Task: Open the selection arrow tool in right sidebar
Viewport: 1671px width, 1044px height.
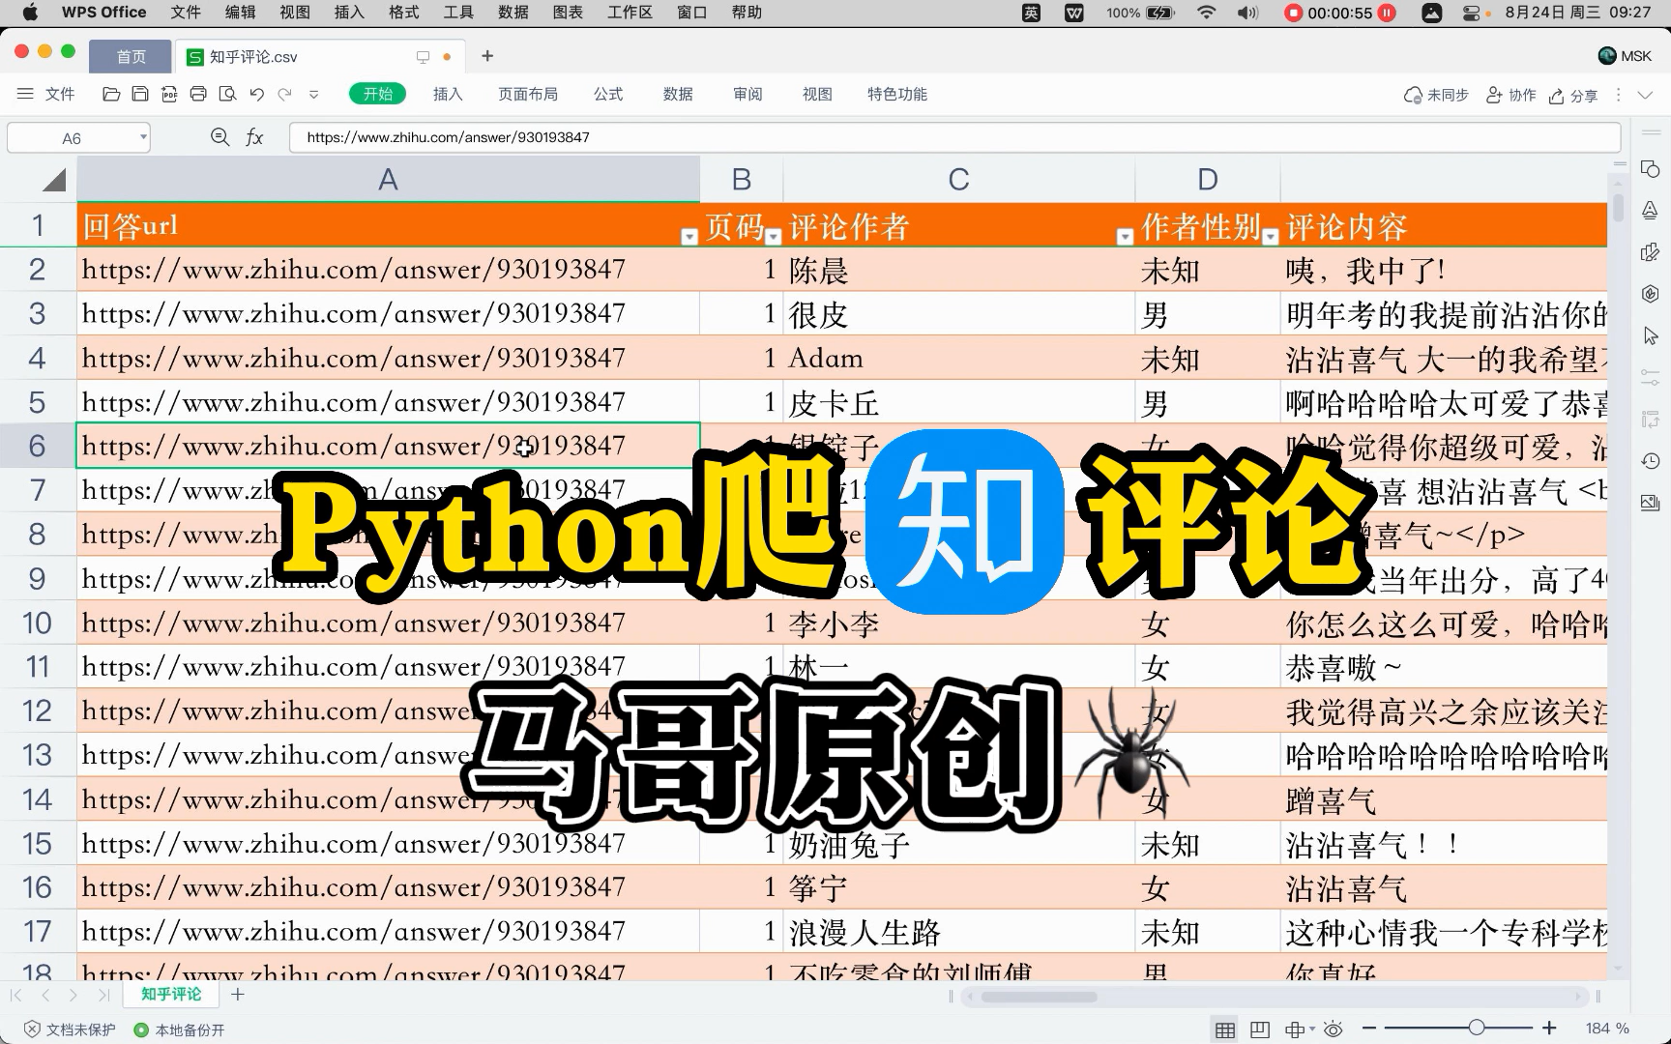Action: (x=1651, y=335)
